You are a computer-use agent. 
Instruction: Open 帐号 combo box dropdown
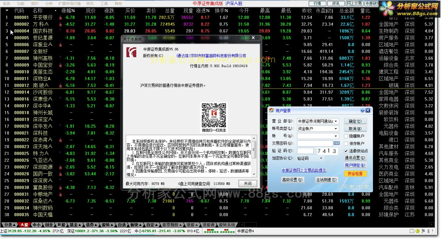coord(336,136)
